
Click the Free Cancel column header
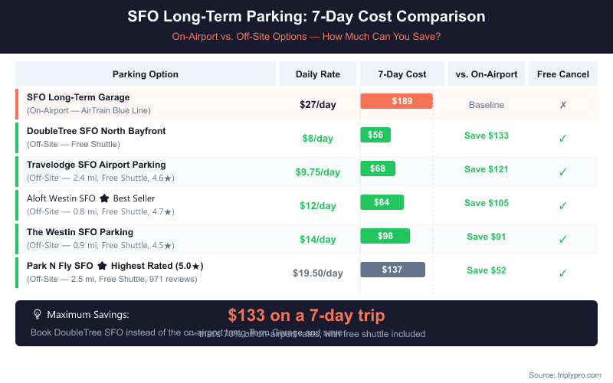pos(563,74)
